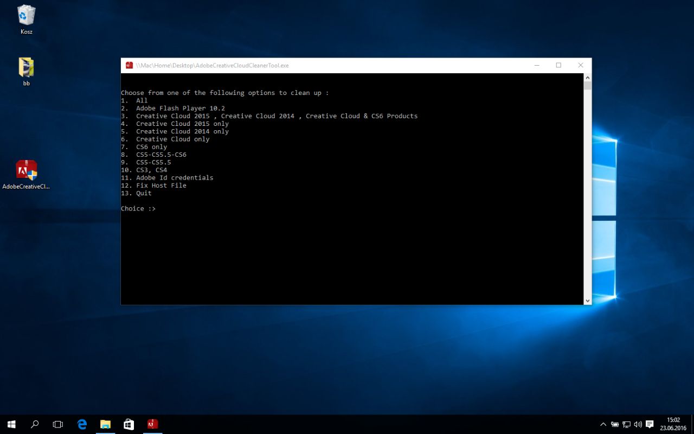
Task: Open the volume control tray icon
Action: click(x=638, y=424)
